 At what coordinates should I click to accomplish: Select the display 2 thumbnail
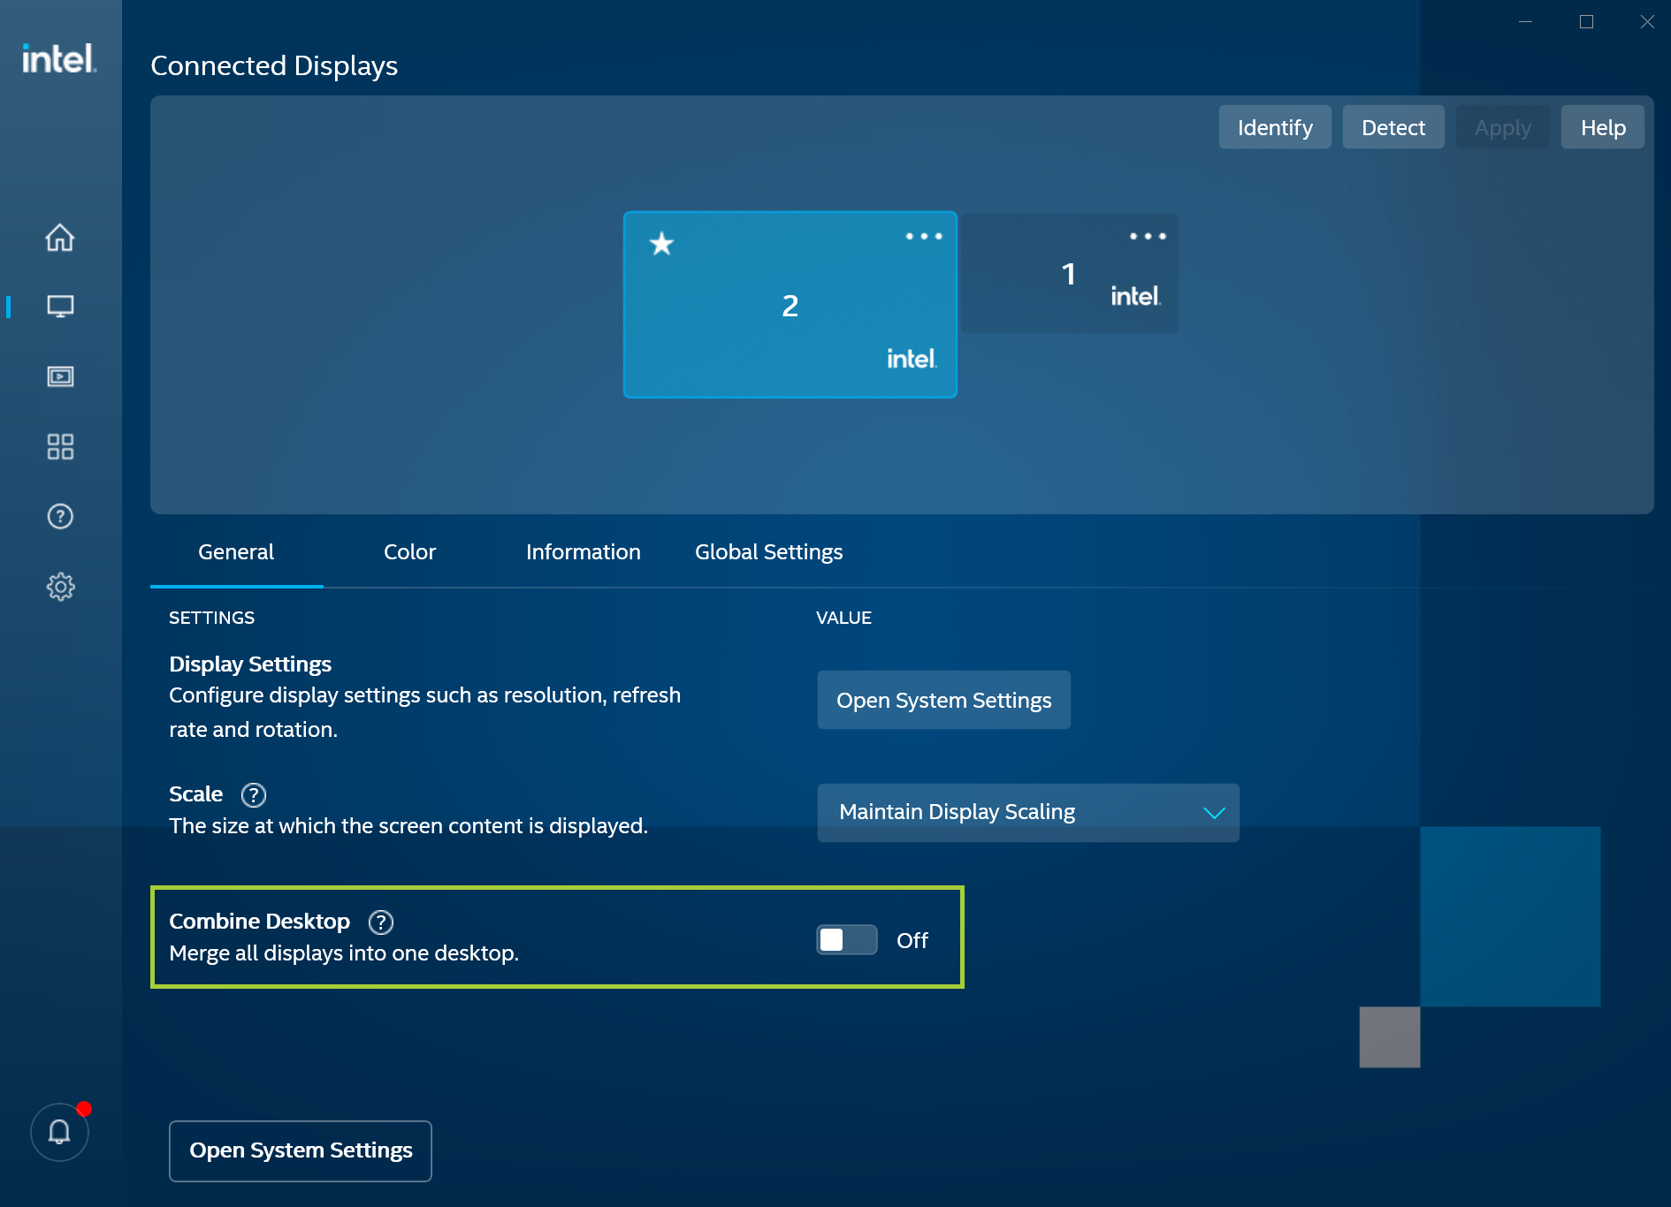(790, 305)
